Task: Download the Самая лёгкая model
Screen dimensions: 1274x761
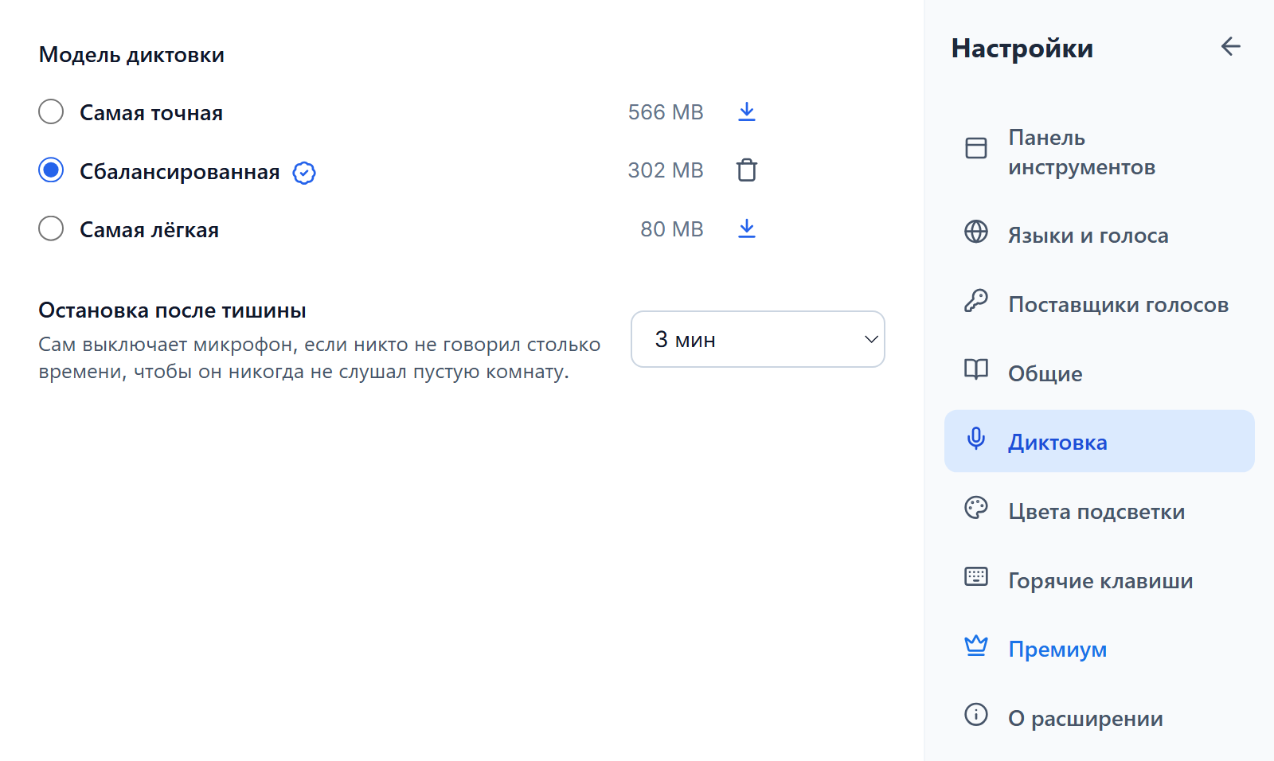Action: point(747,229)
